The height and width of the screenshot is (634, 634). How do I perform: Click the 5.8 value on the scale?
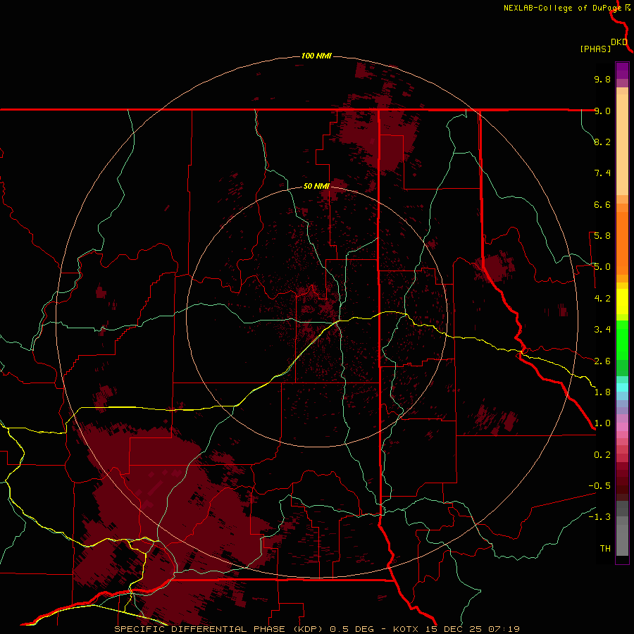[602, 236]
